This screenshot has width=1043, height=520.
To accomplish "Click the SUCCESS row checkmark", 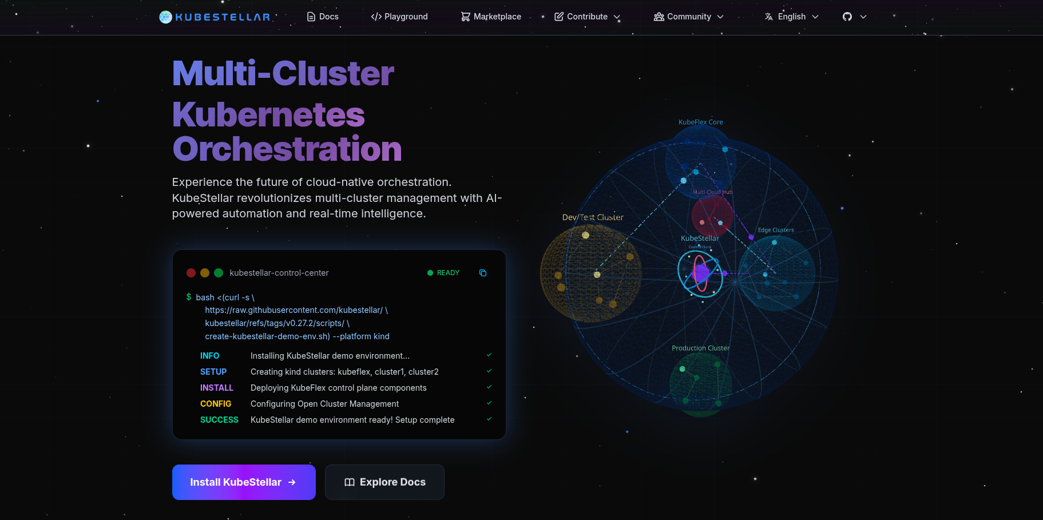I will (489, 419).
